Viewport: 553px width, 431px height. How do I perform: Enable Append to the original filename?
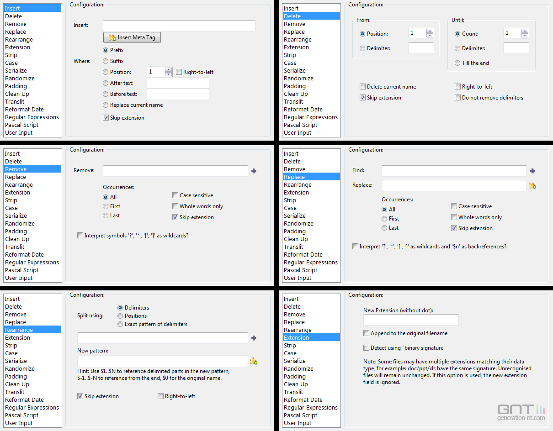[x=366, y=333]
